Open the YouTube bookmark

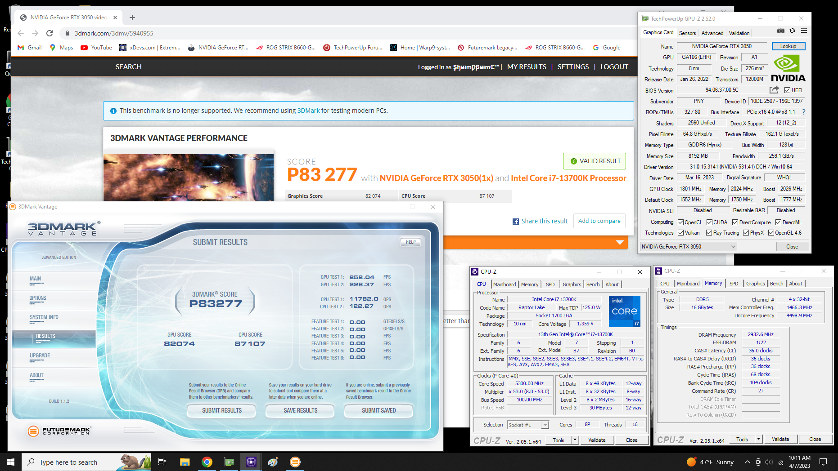pos(96,48)
